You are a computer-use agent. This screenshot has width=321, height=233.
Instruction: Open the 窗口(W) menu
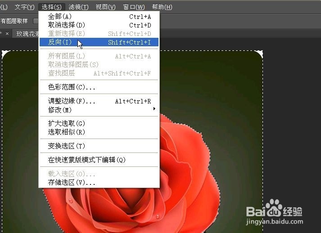(x=134, y=7)
